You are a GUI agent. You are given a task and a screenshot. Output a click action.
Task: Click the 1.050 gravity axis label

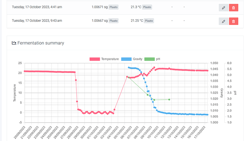click(214, 63)
